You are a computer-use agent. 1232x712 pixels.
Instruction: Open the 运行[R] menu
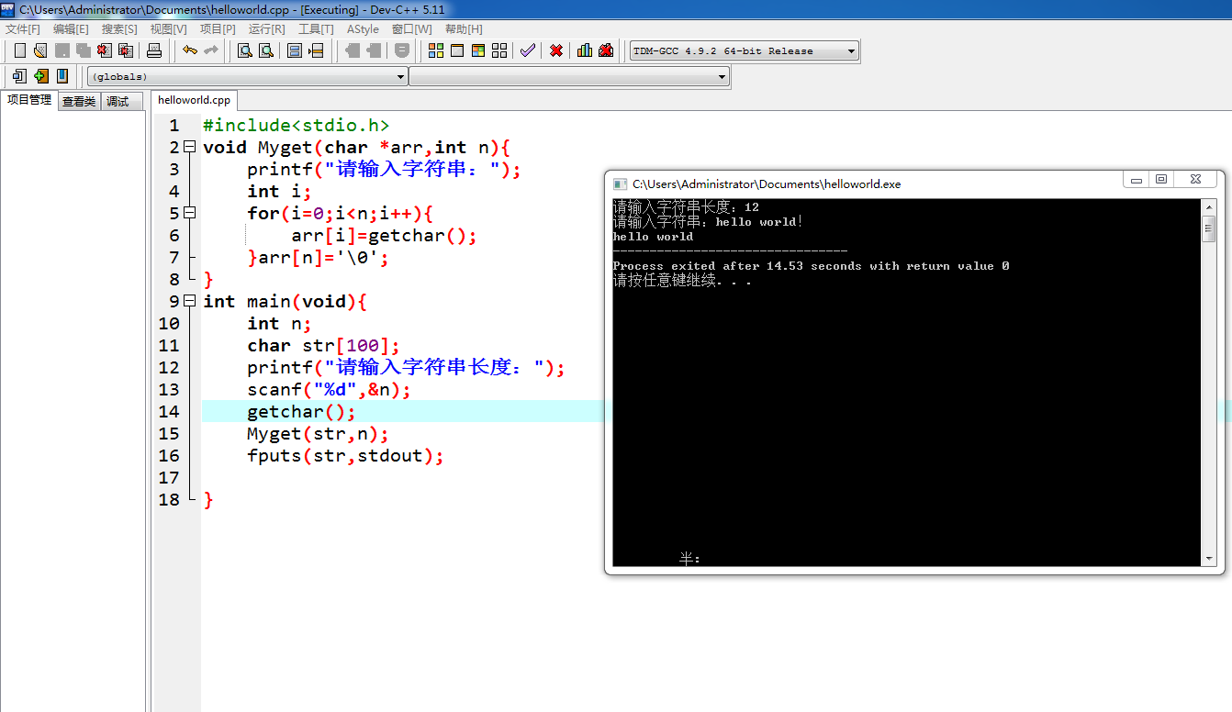[x=267, y=29]
